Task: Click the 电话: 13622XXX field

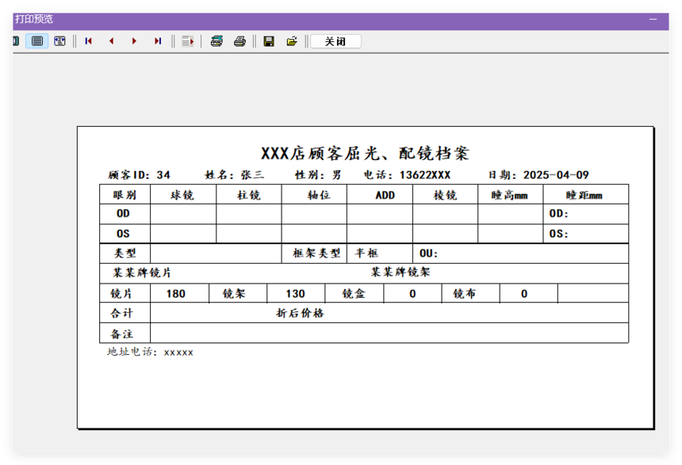Action: (407, 175)
